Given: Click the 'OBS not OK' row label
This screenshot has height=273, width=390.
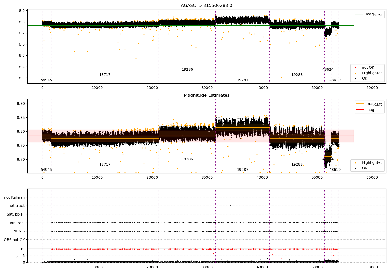Looking at the screenshot, I should [15, 240].
